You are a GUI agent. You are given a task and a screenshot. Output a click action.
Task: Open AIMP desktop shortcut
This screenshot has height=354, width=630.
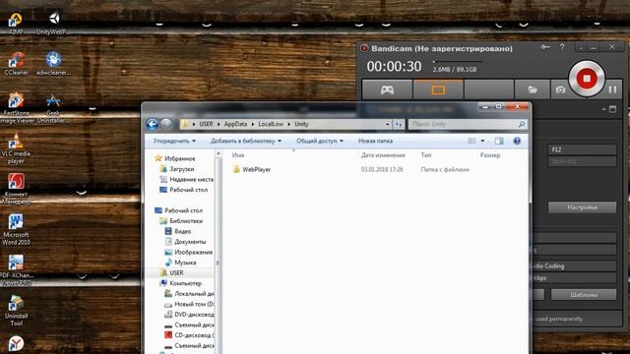coord(16,23)
